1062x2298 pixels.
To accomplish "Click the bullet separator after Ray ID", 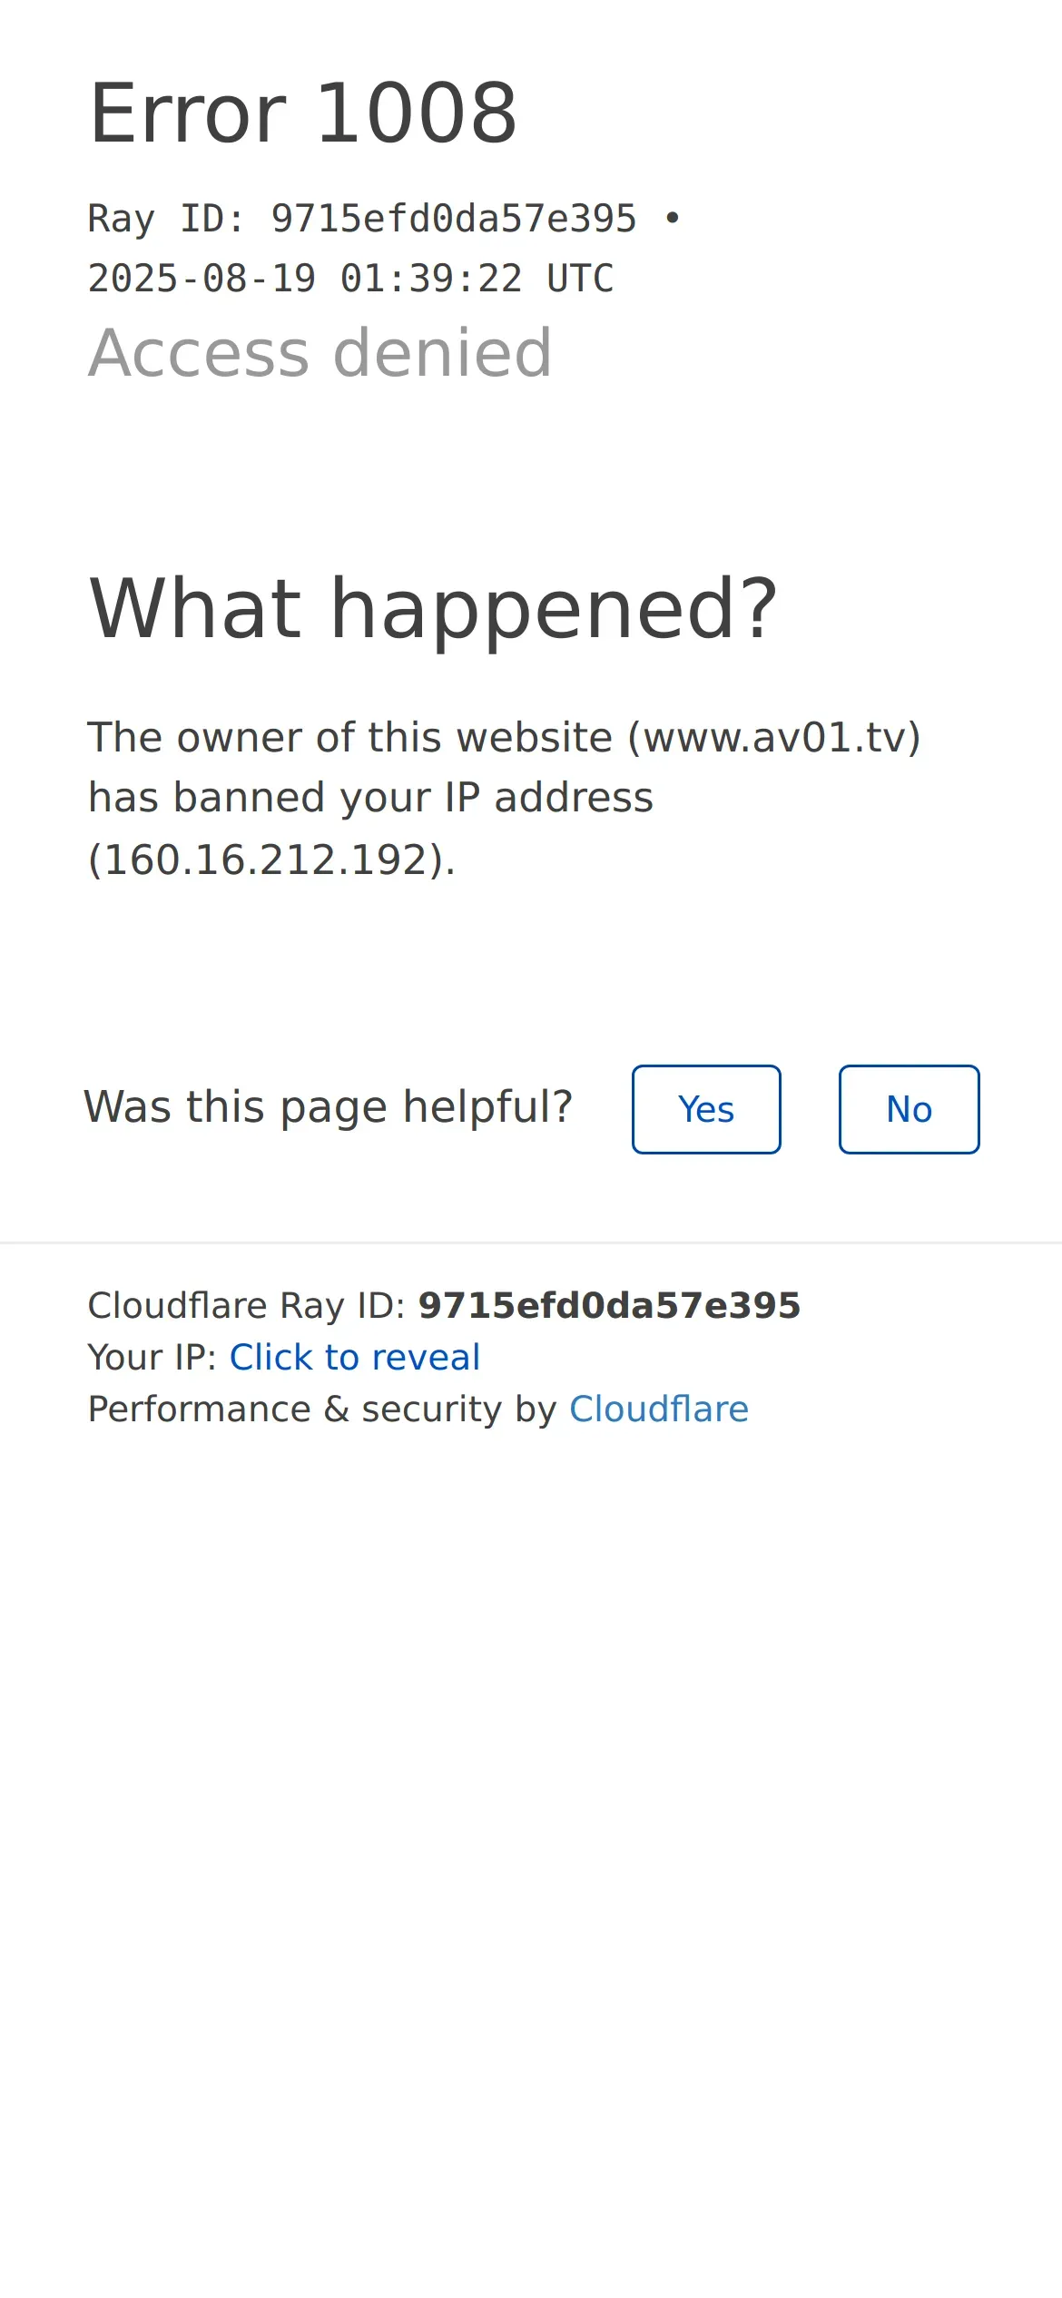I will tap(672, 219).
